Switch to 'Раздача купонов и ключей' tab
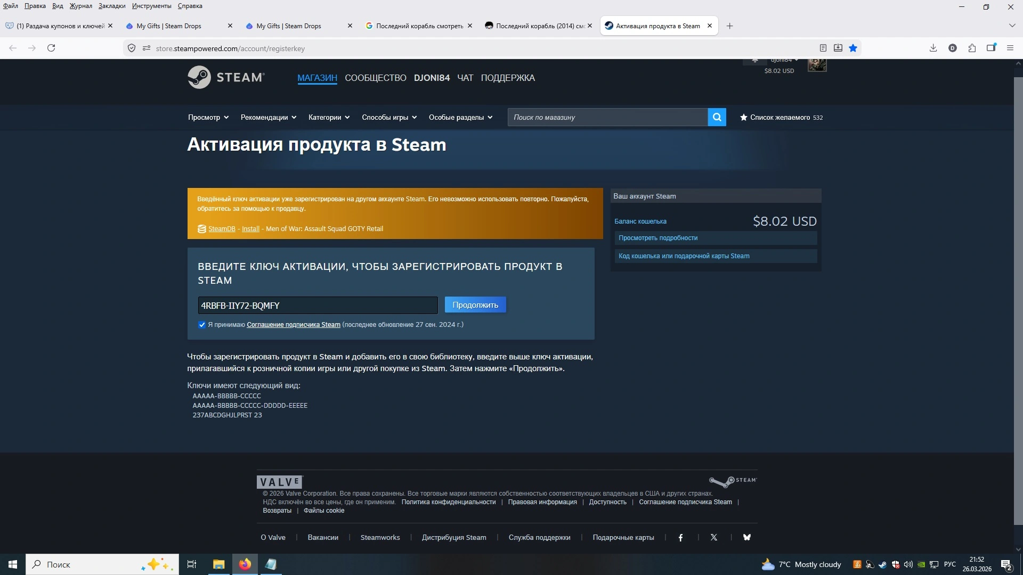1023x575 pixels. tap(59, 26)
